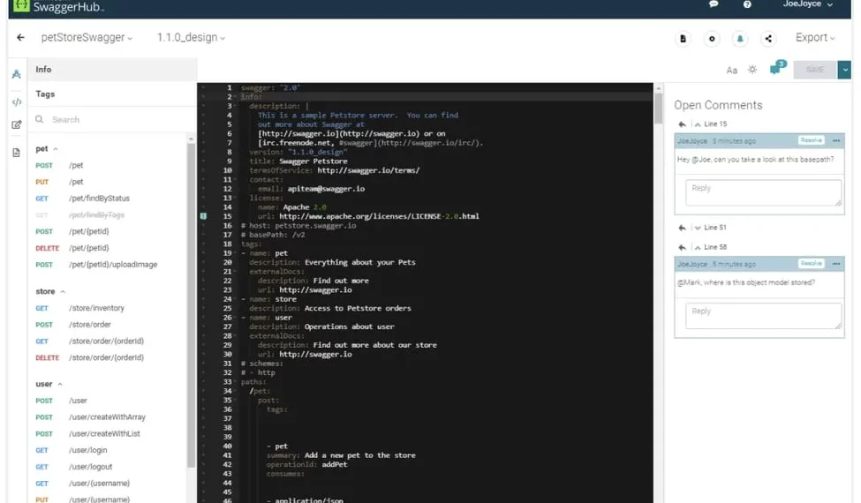This screenshot has height=503, width=861.
Task: Open the document icon in left sidebar
Action: (17, 153)
